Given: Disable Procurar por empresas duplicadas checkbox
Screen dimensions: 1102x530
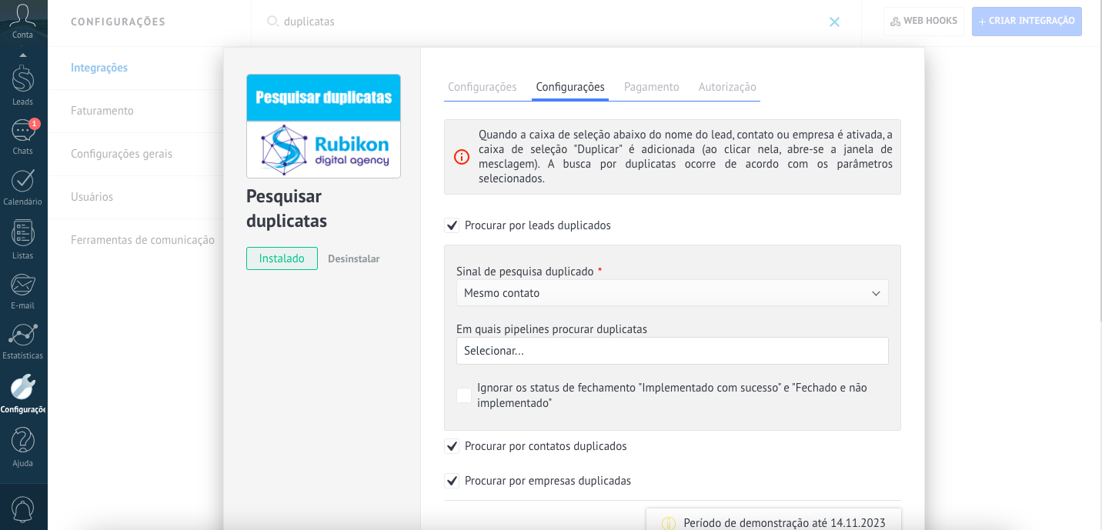Looking at the screenshot, I should click(x=452, y=481).
